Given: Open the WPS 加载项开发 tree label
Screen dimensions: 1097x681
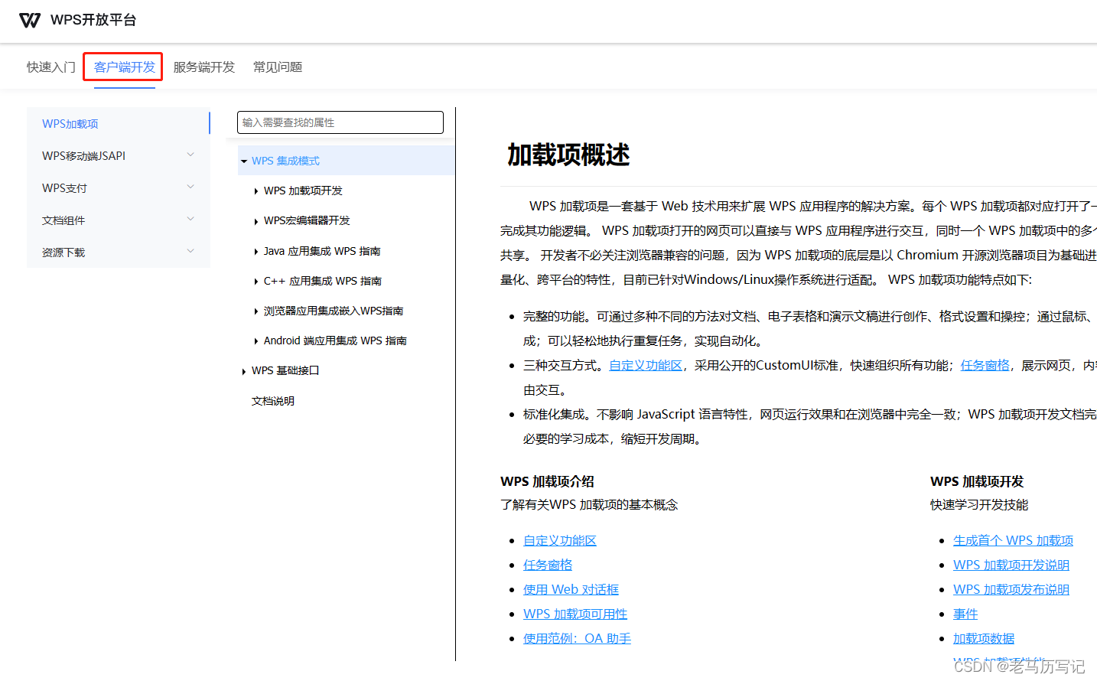Looking at the screenshot, I should [303, 191].
